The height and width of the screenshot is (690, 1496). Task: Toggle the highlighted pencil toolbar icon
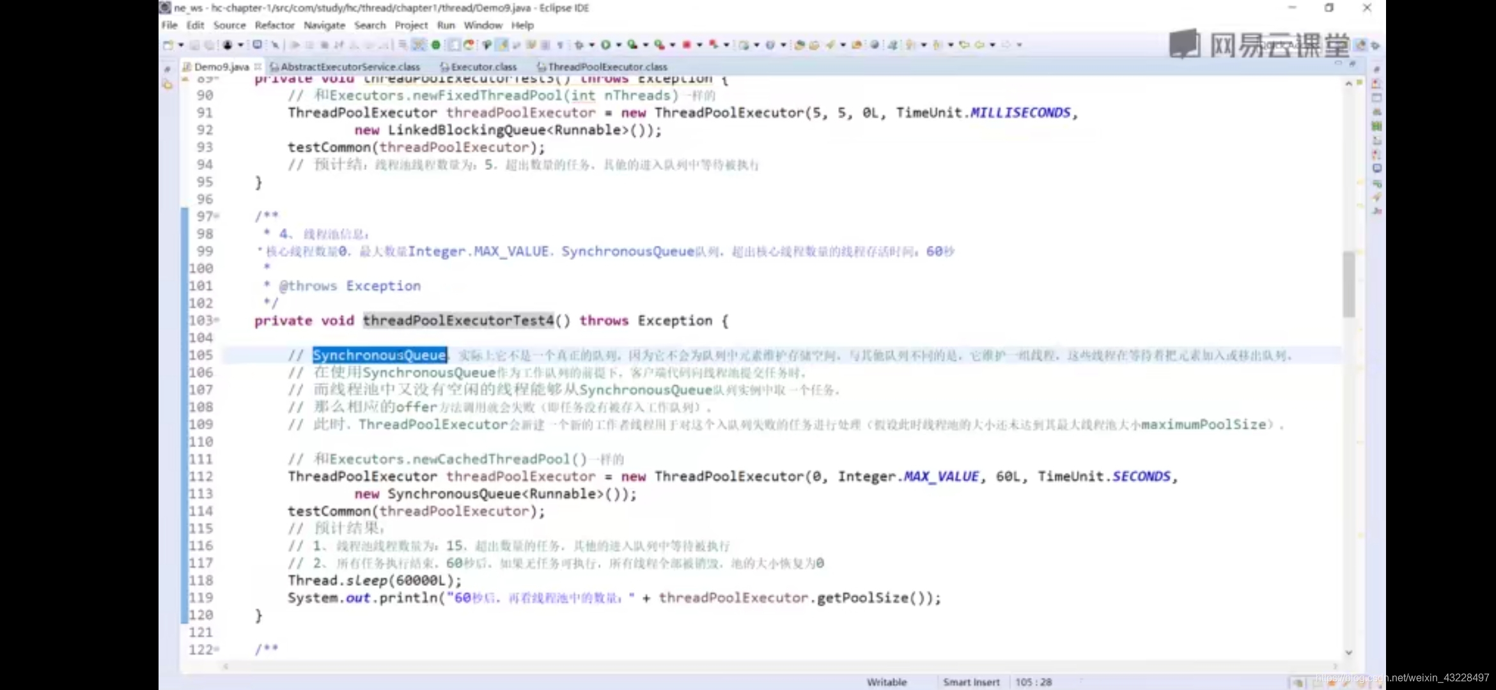click(x=502, y=45)
